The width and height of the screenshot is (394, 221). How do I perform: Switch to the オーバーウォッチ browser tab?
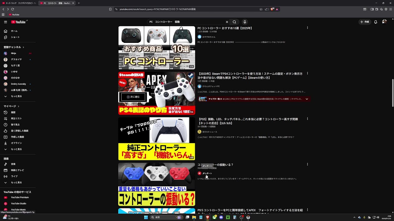19,3
